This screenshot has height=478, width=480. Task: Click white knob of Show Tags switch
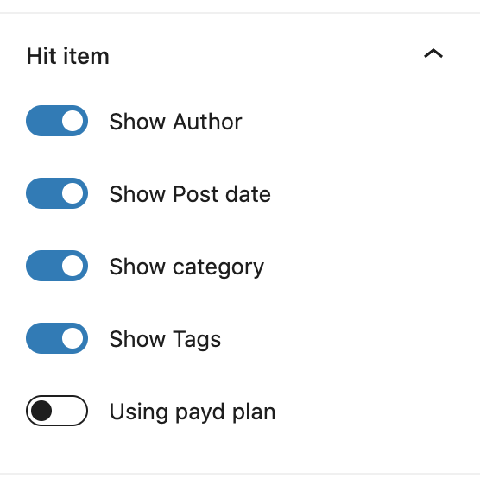pyautogui.click(x=73, y=338)
